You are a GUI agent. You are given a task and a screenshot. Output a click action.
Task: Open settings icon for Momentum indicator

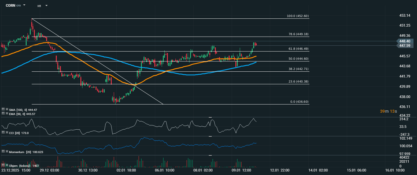(x=3, y=151)
